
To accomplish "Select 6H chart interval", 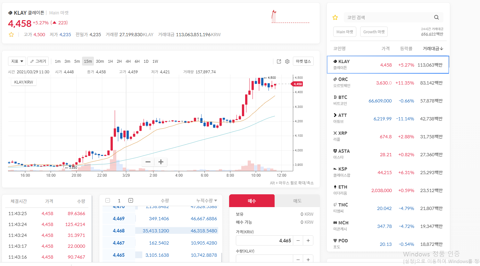I will pos(137,61).
